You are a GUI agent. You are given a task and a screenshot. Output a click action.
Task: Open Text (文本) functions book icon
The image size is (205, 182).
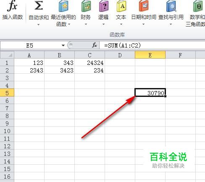click(x=121, y=6)
